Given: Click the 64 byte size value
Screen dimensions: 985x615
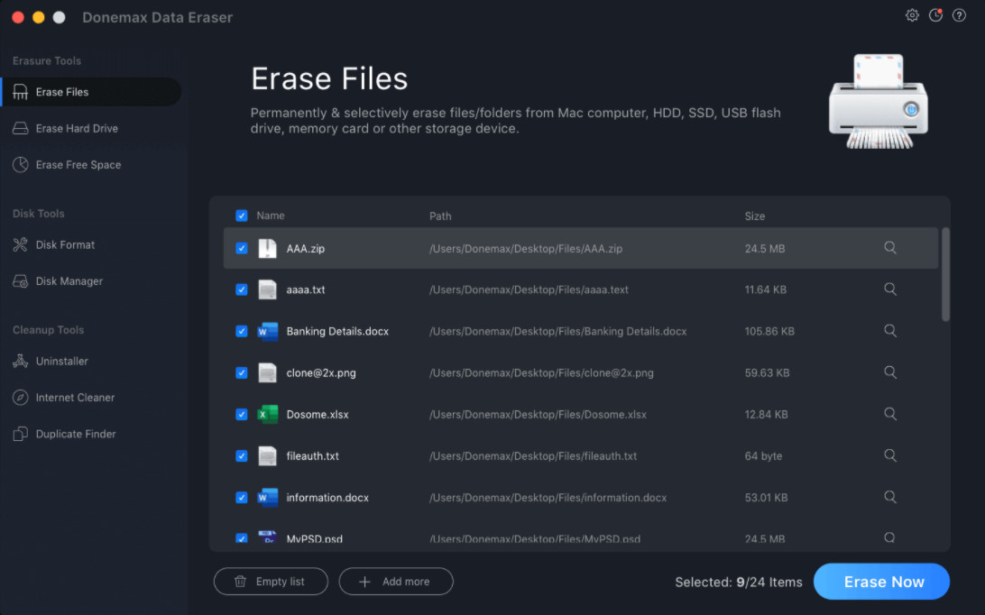Looking at the screenshot, I should pos(763,455).
